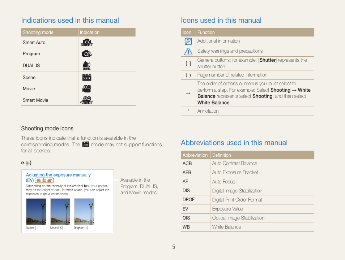
Task: Click the Program mode camera icon
Action: pyautogui.click(x=87, y=54)
